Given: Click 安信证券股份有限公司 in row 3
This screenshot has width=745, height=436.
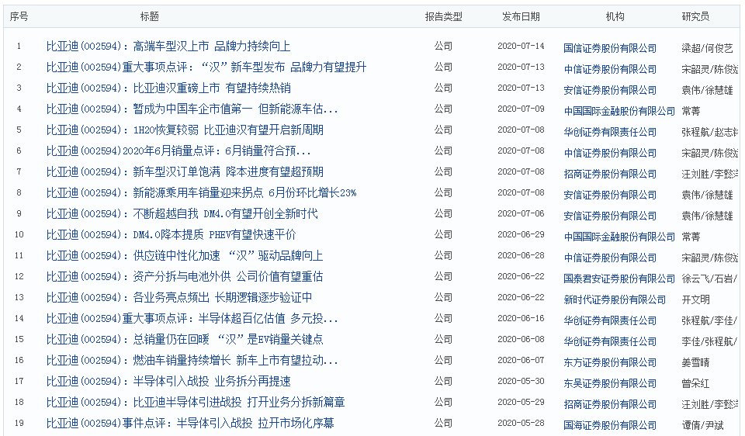Looking at the screenshot, I should coord(610,90).
